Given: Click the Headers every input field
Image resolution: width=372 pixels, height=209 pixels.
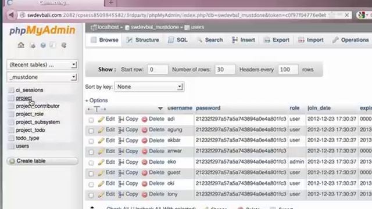Looking at the screenshot, I should (288, 70).
